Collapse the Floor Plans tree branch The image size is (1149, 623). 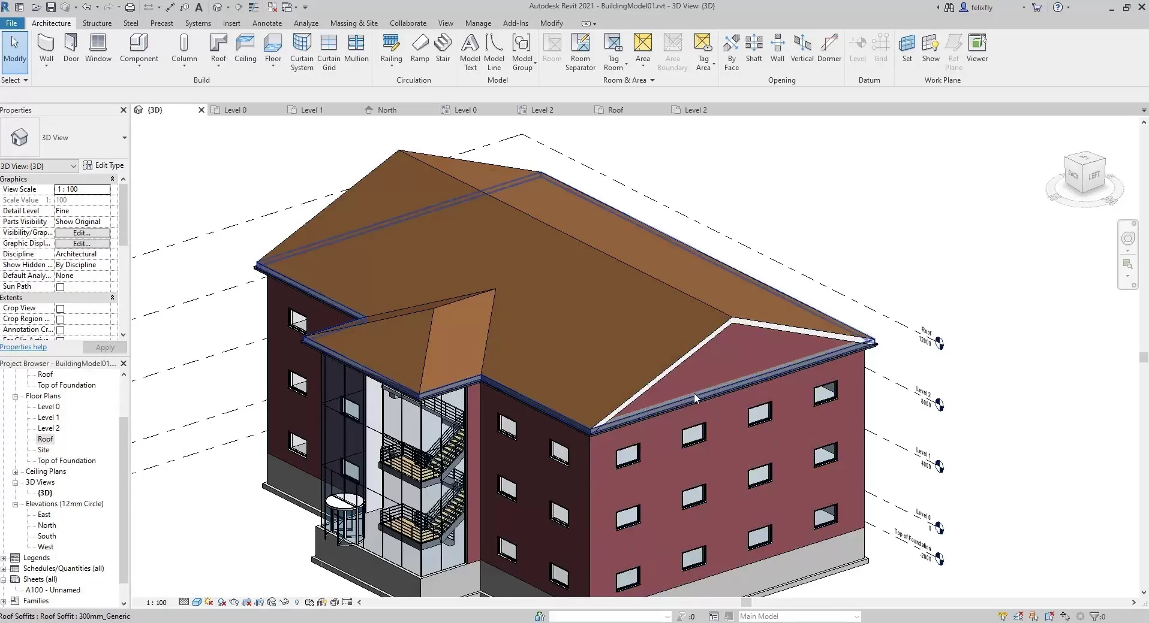click(15, 396)
